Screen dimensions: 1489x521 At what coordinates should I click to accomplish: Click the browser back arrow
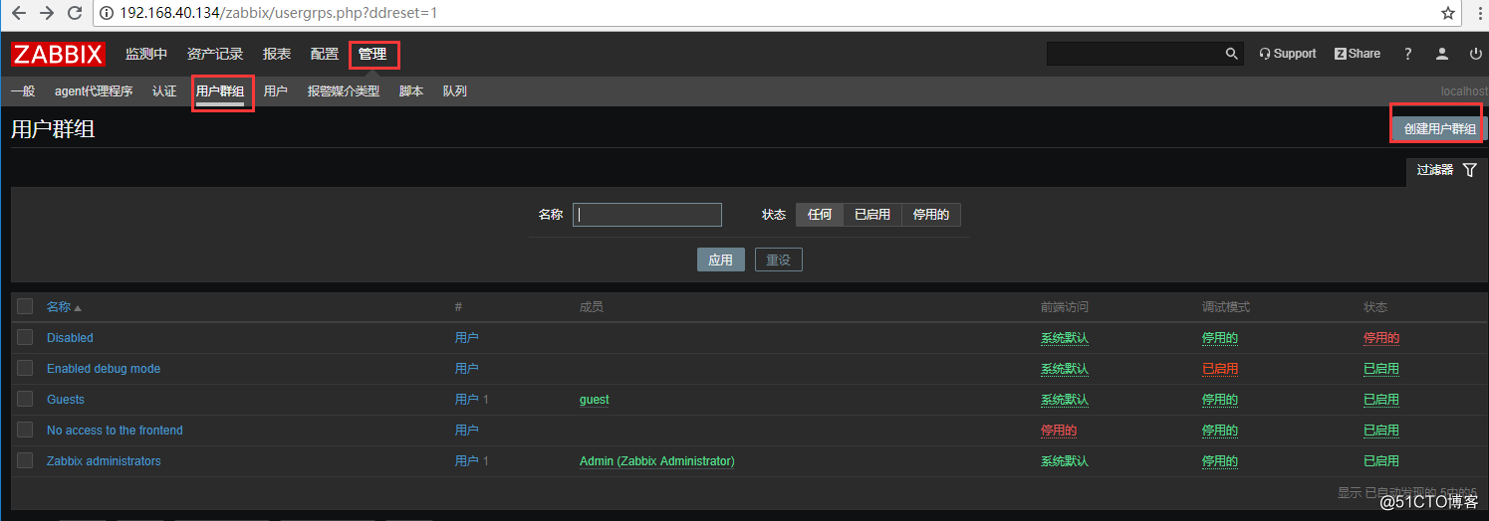click(17, 13)
